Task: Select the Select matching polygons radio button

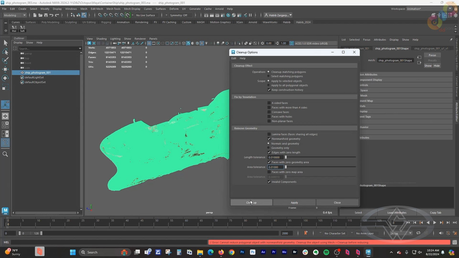Action: coord(268,76)
